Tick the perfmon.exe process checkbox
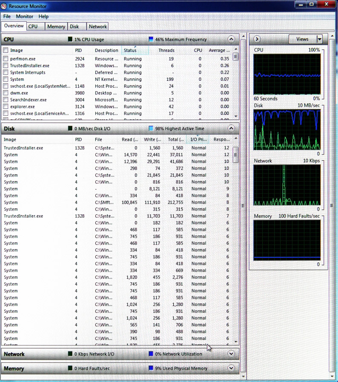 point(6,59)
